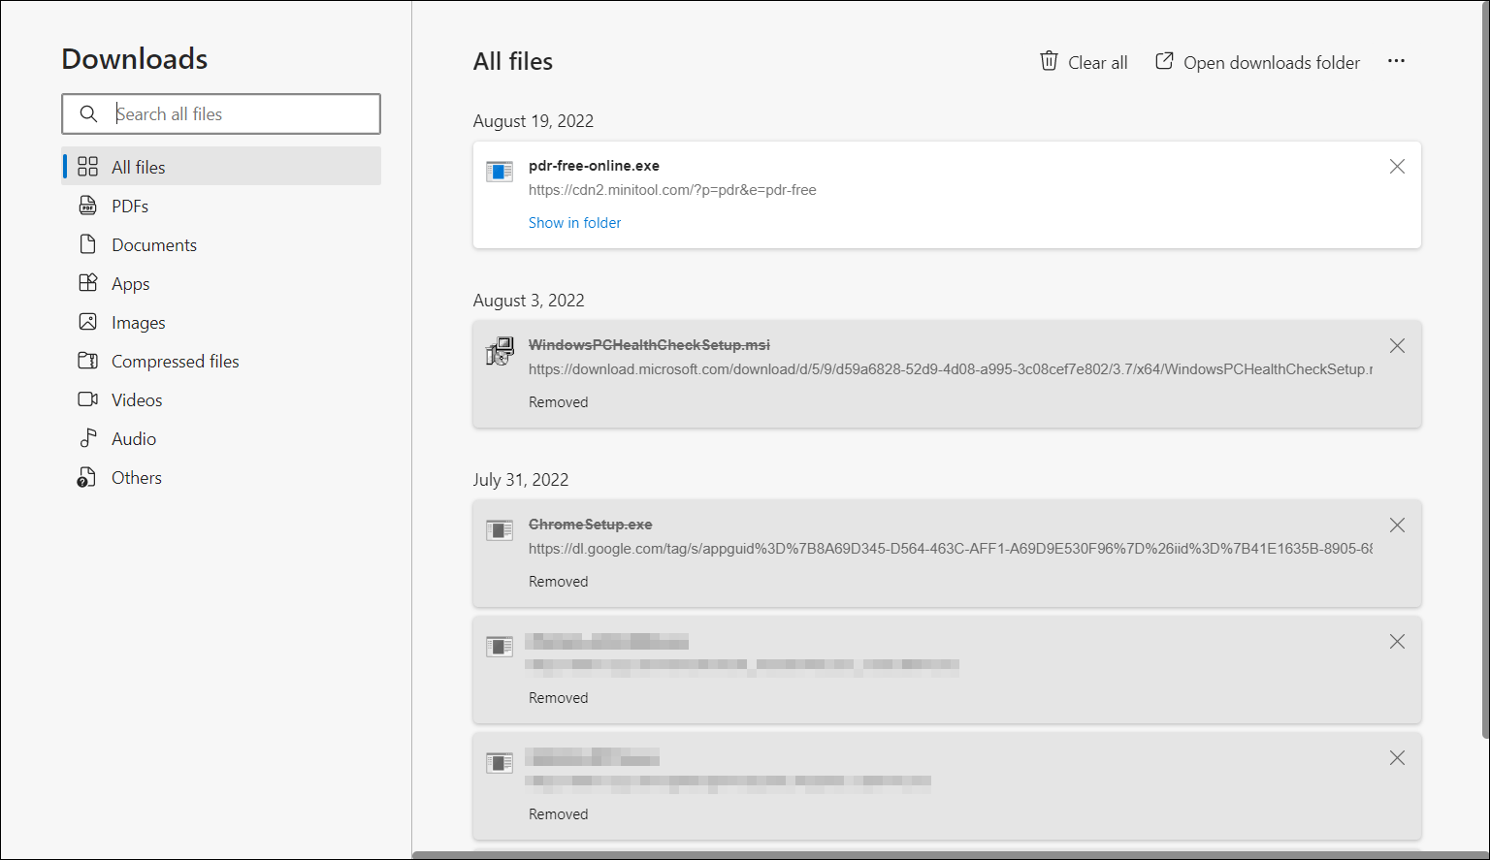Click the trash icon for Clear all
Viewport: 1490px width, 860px height.
1049,61
